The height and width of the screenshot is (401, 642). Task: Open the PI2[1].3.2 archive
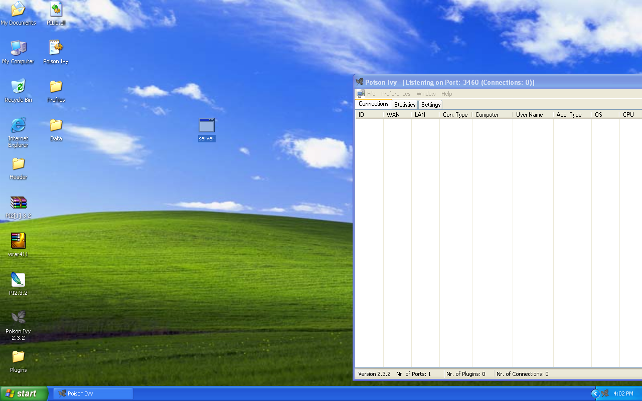coord(18,203)
